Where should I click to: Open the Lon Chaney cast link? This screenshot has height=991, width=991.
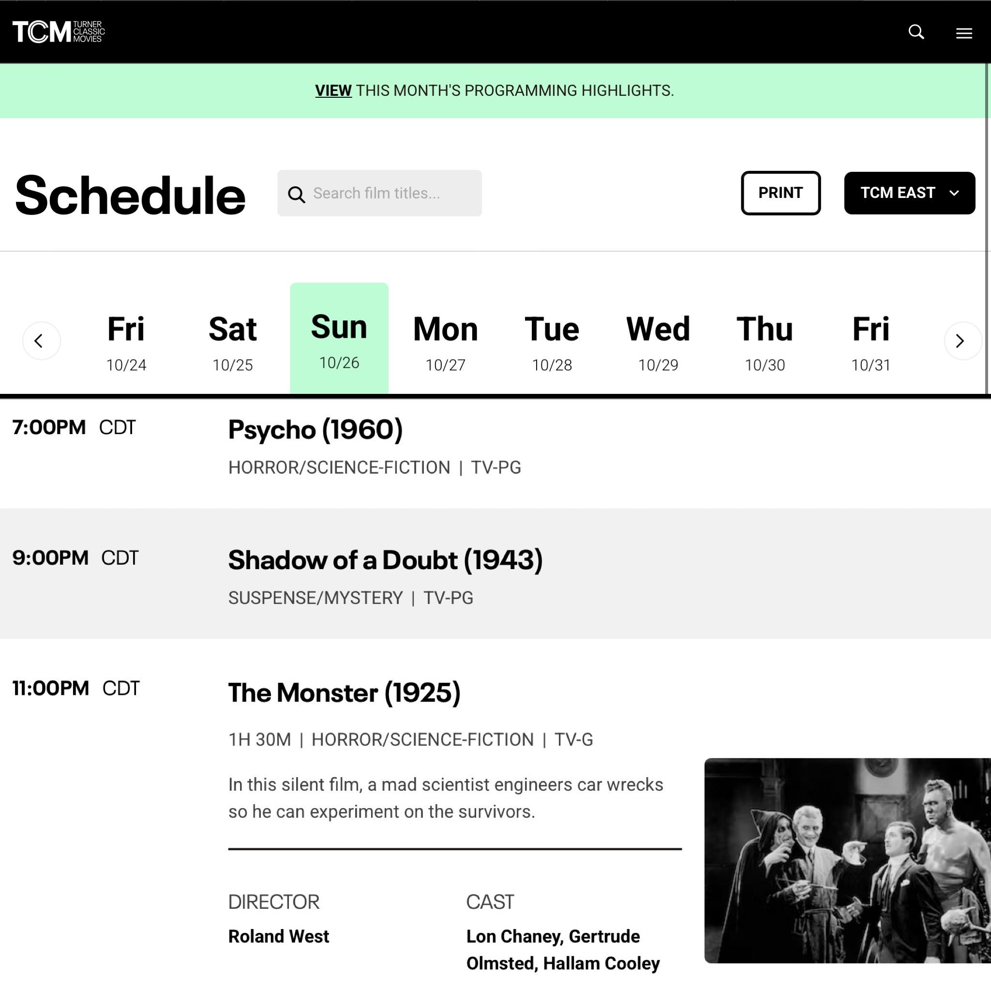[514, 936]
